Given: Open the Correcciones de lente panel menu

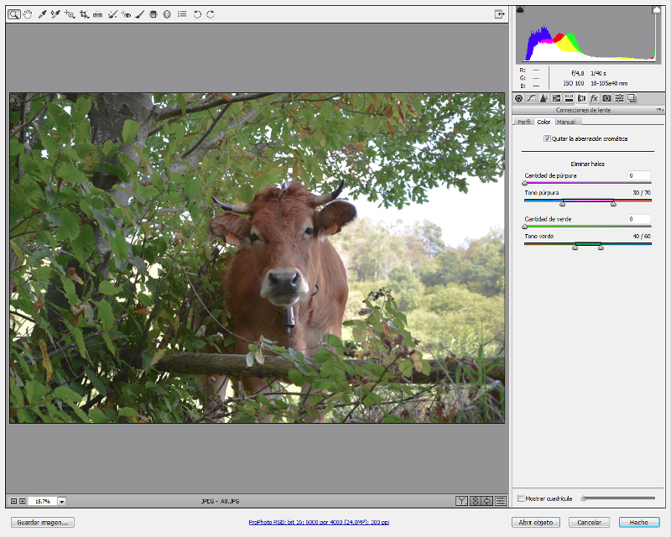Looking at the screenshot, I should point(659,110).
